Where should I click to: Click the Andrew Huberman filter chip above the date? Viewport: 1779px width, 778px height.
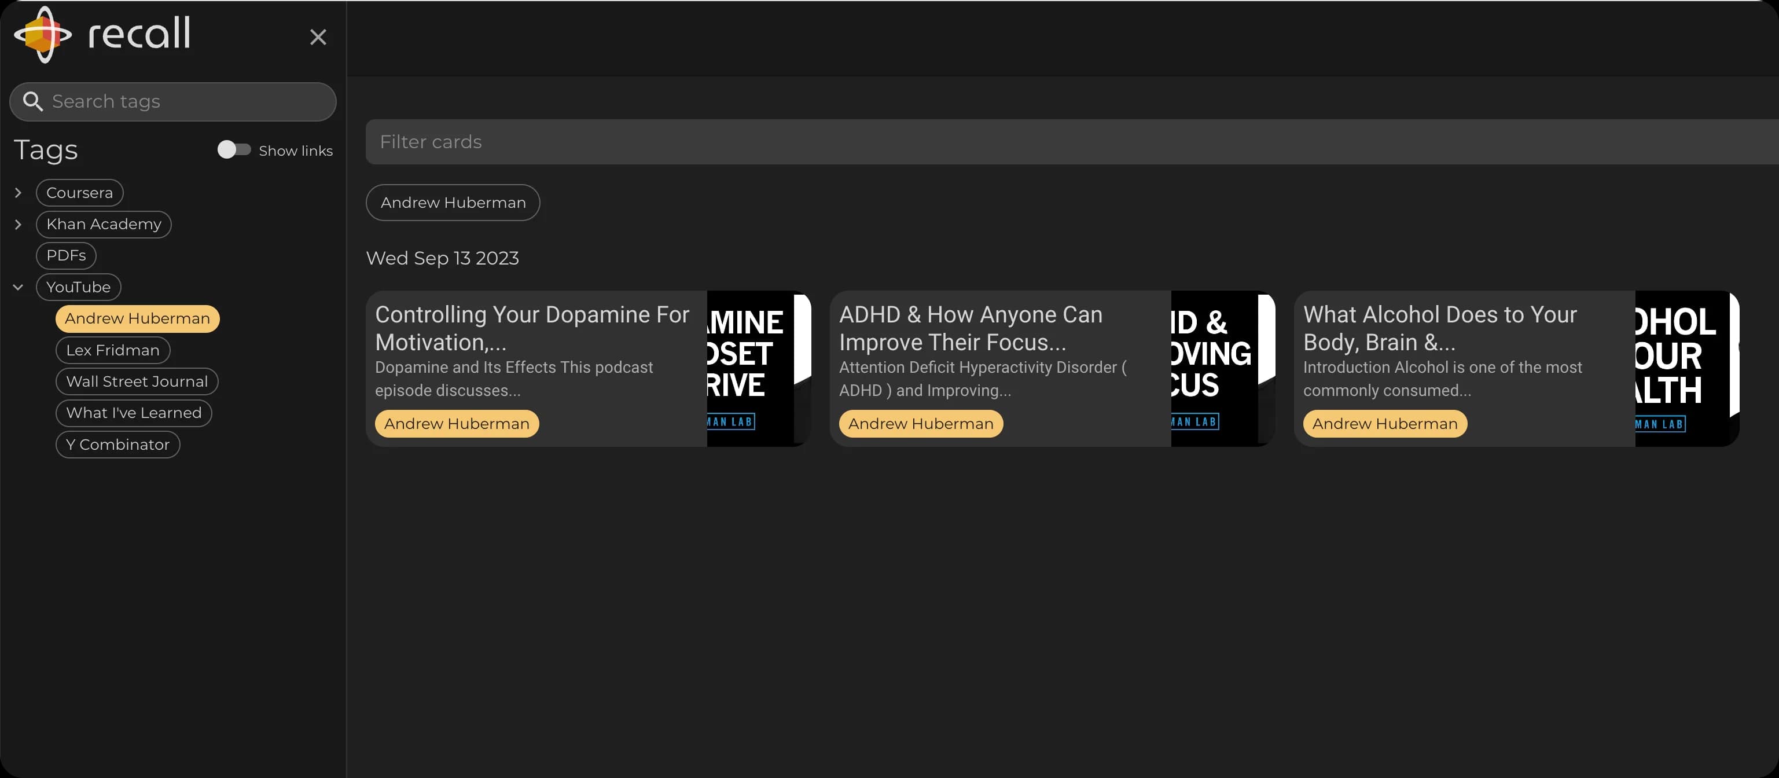click(453, 203)
